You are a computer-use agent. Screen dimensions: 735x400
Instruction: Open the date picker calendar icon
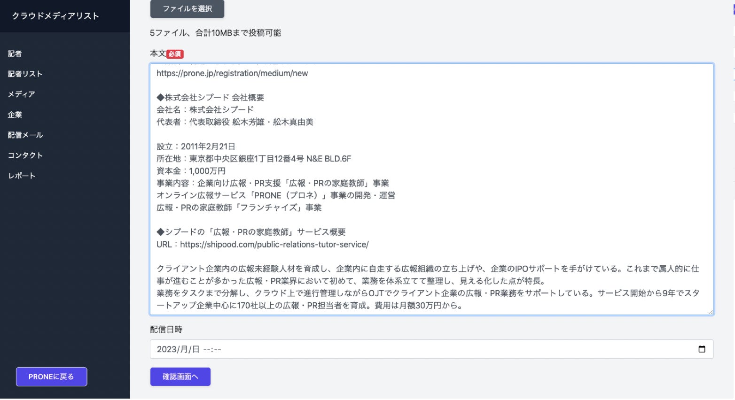[702, 349]
